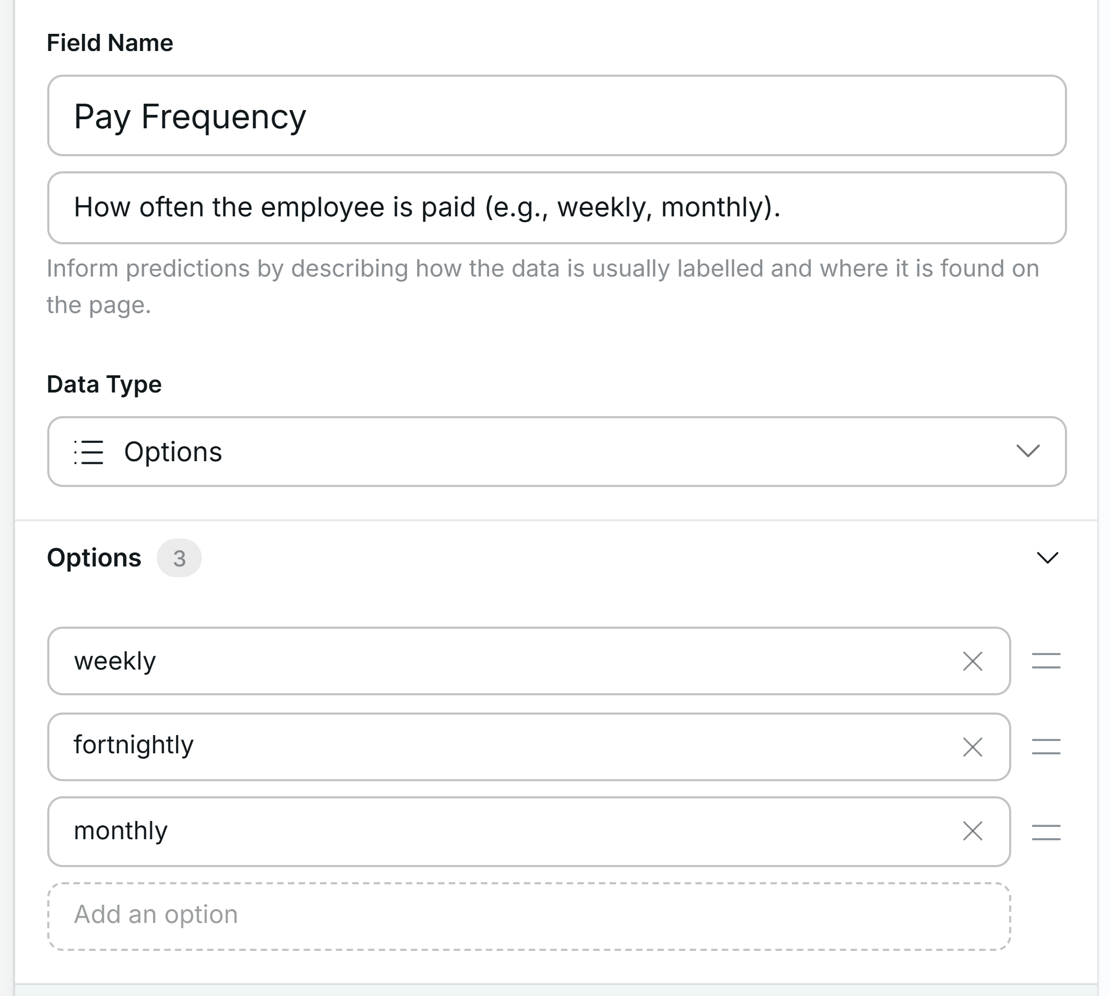The width and height of the screenshot is (1110, 996).
Task: Collapse the Options section with its chevron
Action: click(x=1050, y=558)
